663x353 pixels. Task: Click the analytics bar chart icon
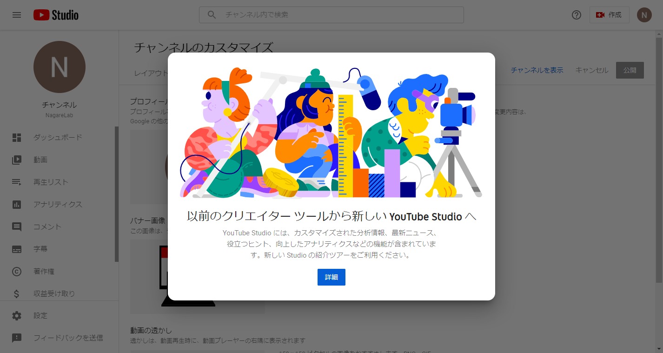click(17, 204)
